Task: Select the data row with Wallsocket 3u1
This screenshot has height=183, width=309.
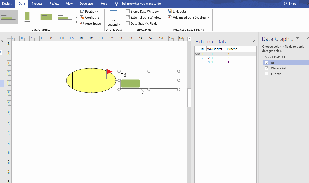Action: pyautogui.click(x=226, y=62)
